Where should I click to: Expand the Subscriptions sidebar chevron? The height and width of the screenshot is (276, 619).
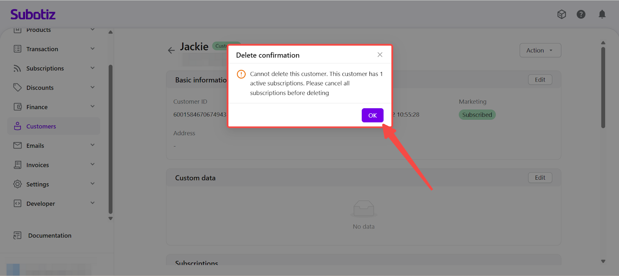click(92, 68)
